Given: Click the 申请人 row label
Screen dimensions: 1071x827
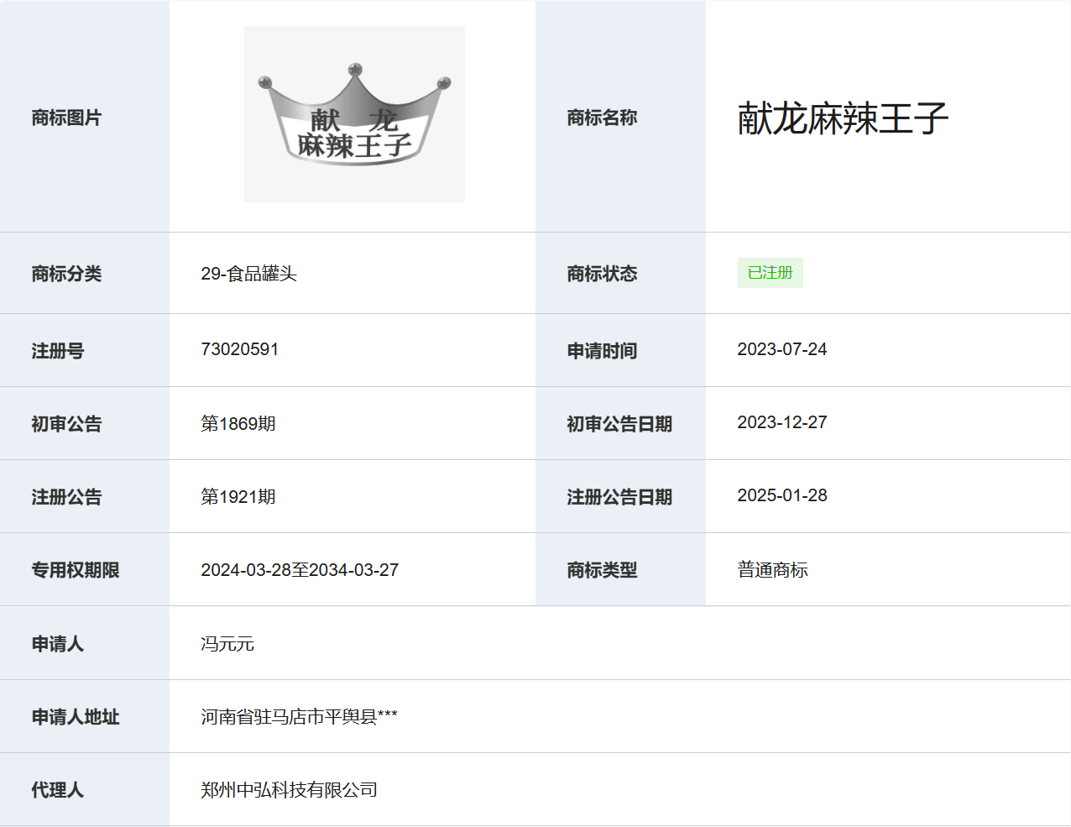Looking at the screenshot, I should point(58,644).
